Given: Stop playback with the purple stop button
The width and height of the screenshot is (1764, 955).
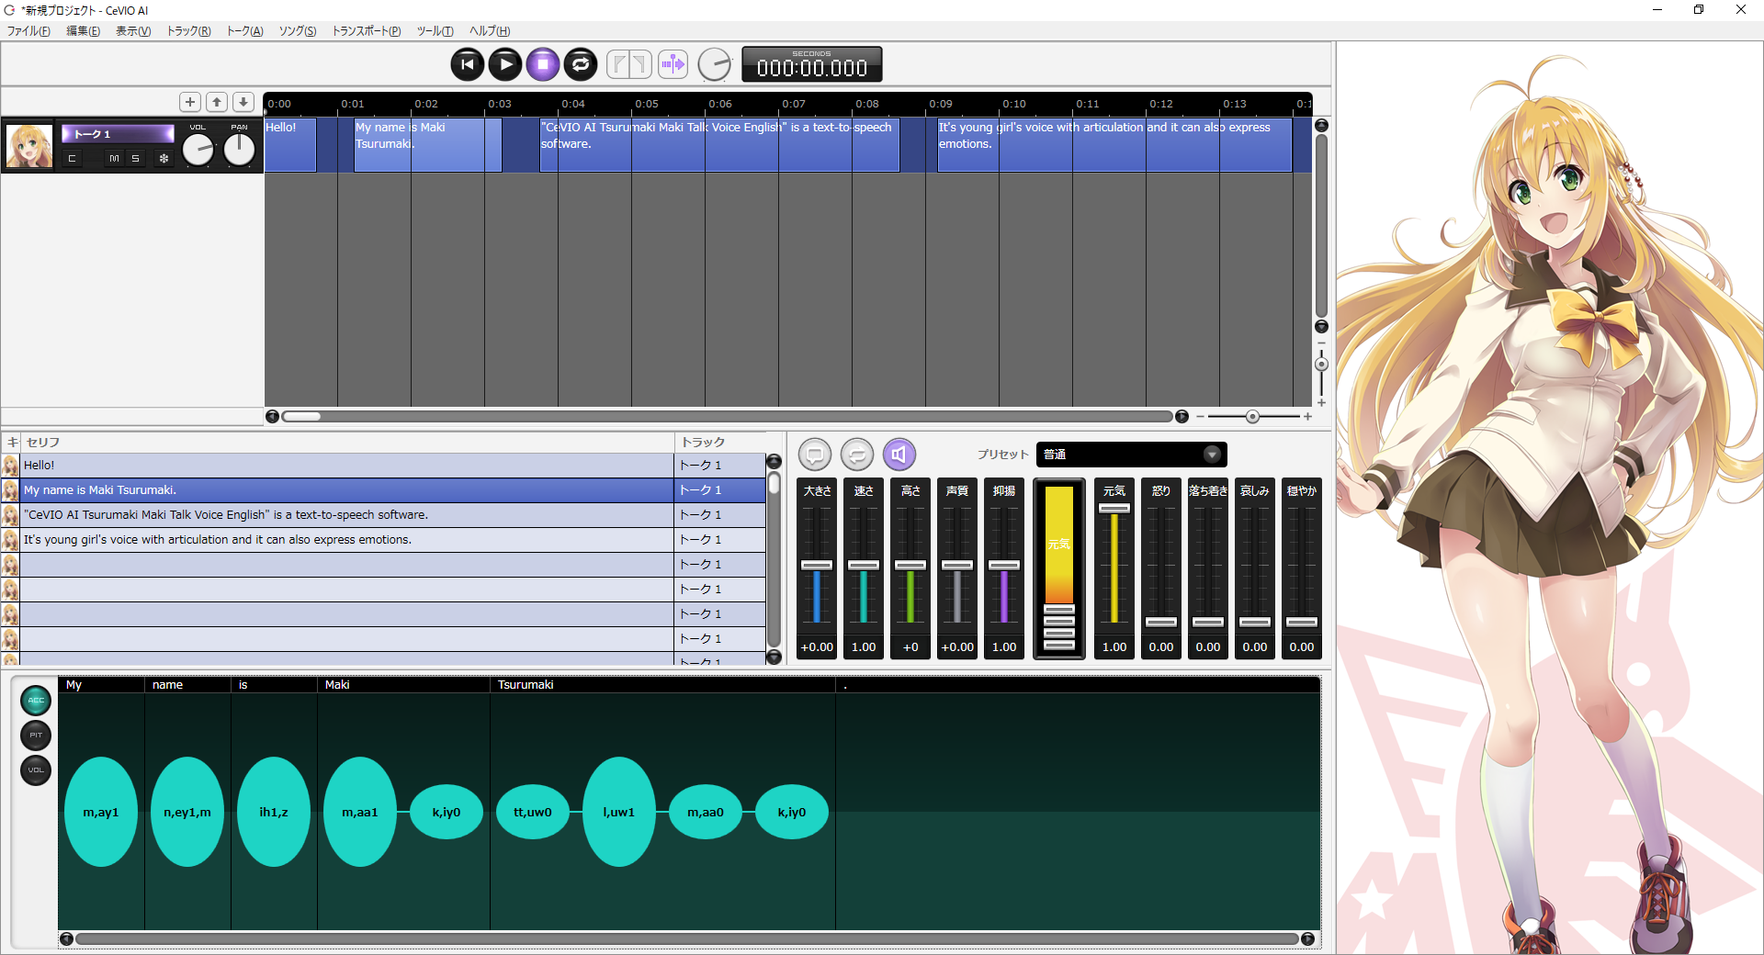Looking at the screenshot, I should tap(542, 64).
